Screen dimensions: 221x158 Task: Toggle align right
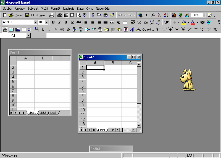(x=99, y=22)
